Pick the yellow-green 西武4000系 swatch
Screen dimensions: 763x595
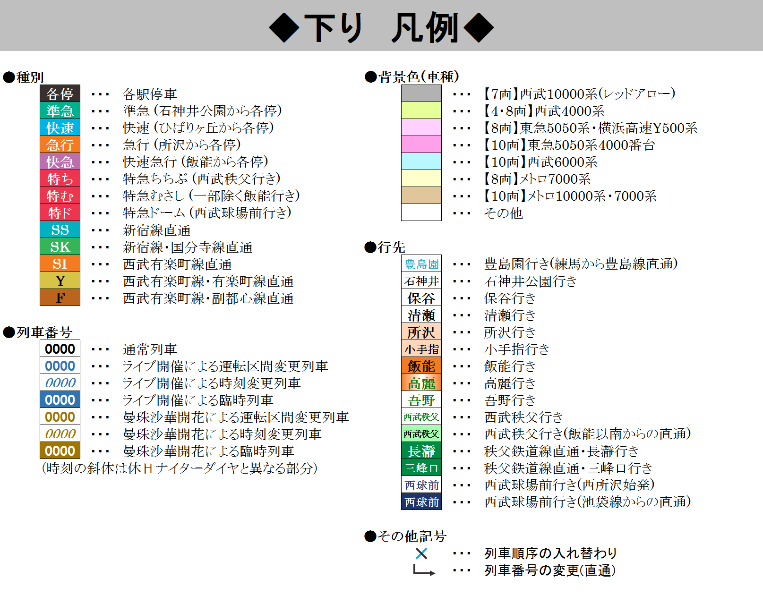(x=421, y=110)
